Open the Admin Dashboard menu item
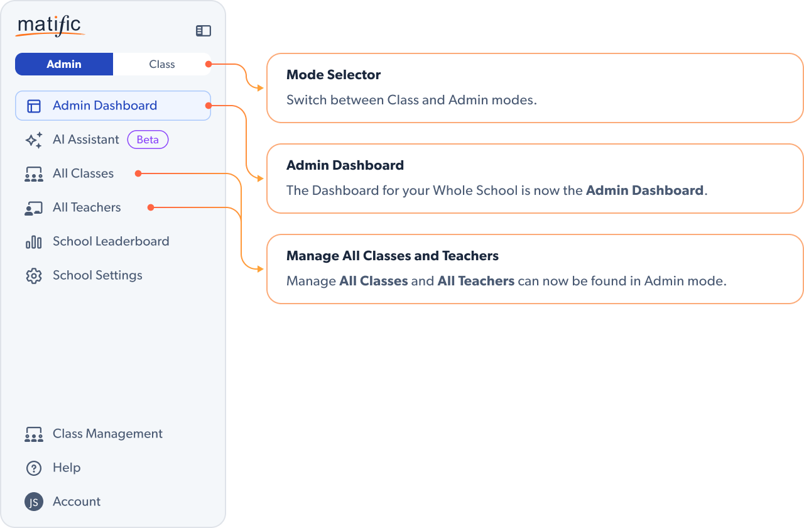The width and height of the screenshot is (804, 528). (105, 106)
